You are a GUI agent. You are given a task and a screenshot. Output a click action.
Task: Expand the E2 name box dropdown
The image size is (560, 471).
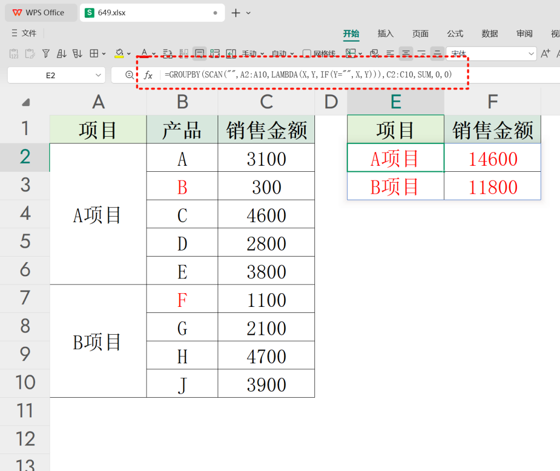[x=98, y=75]
